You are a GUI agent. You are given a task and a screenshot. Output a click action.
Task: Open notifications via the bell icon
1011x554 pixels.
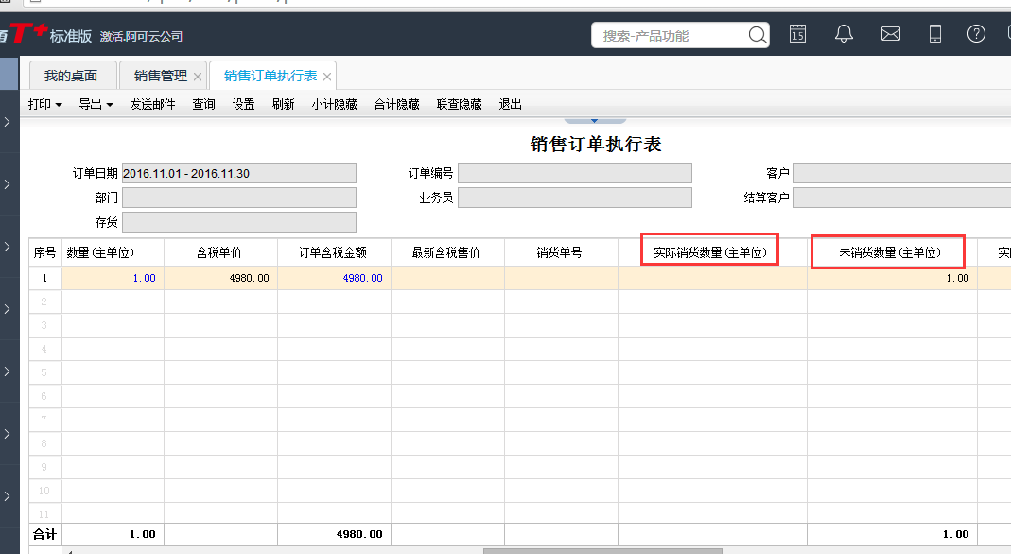pos(844,34)
